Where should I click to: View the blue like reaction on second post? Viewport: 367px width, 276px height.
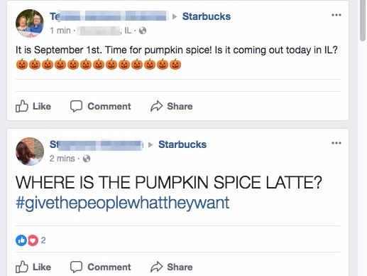pyautogui.click(x=21, y=240)
